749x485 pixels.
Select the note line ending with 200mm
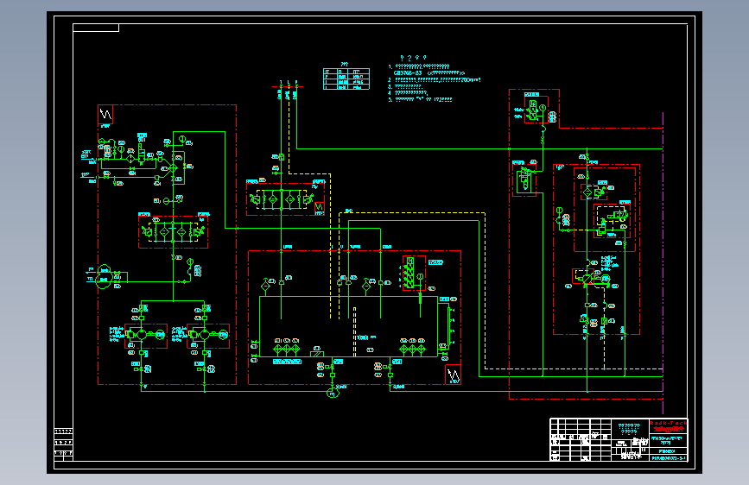(435, 79)
